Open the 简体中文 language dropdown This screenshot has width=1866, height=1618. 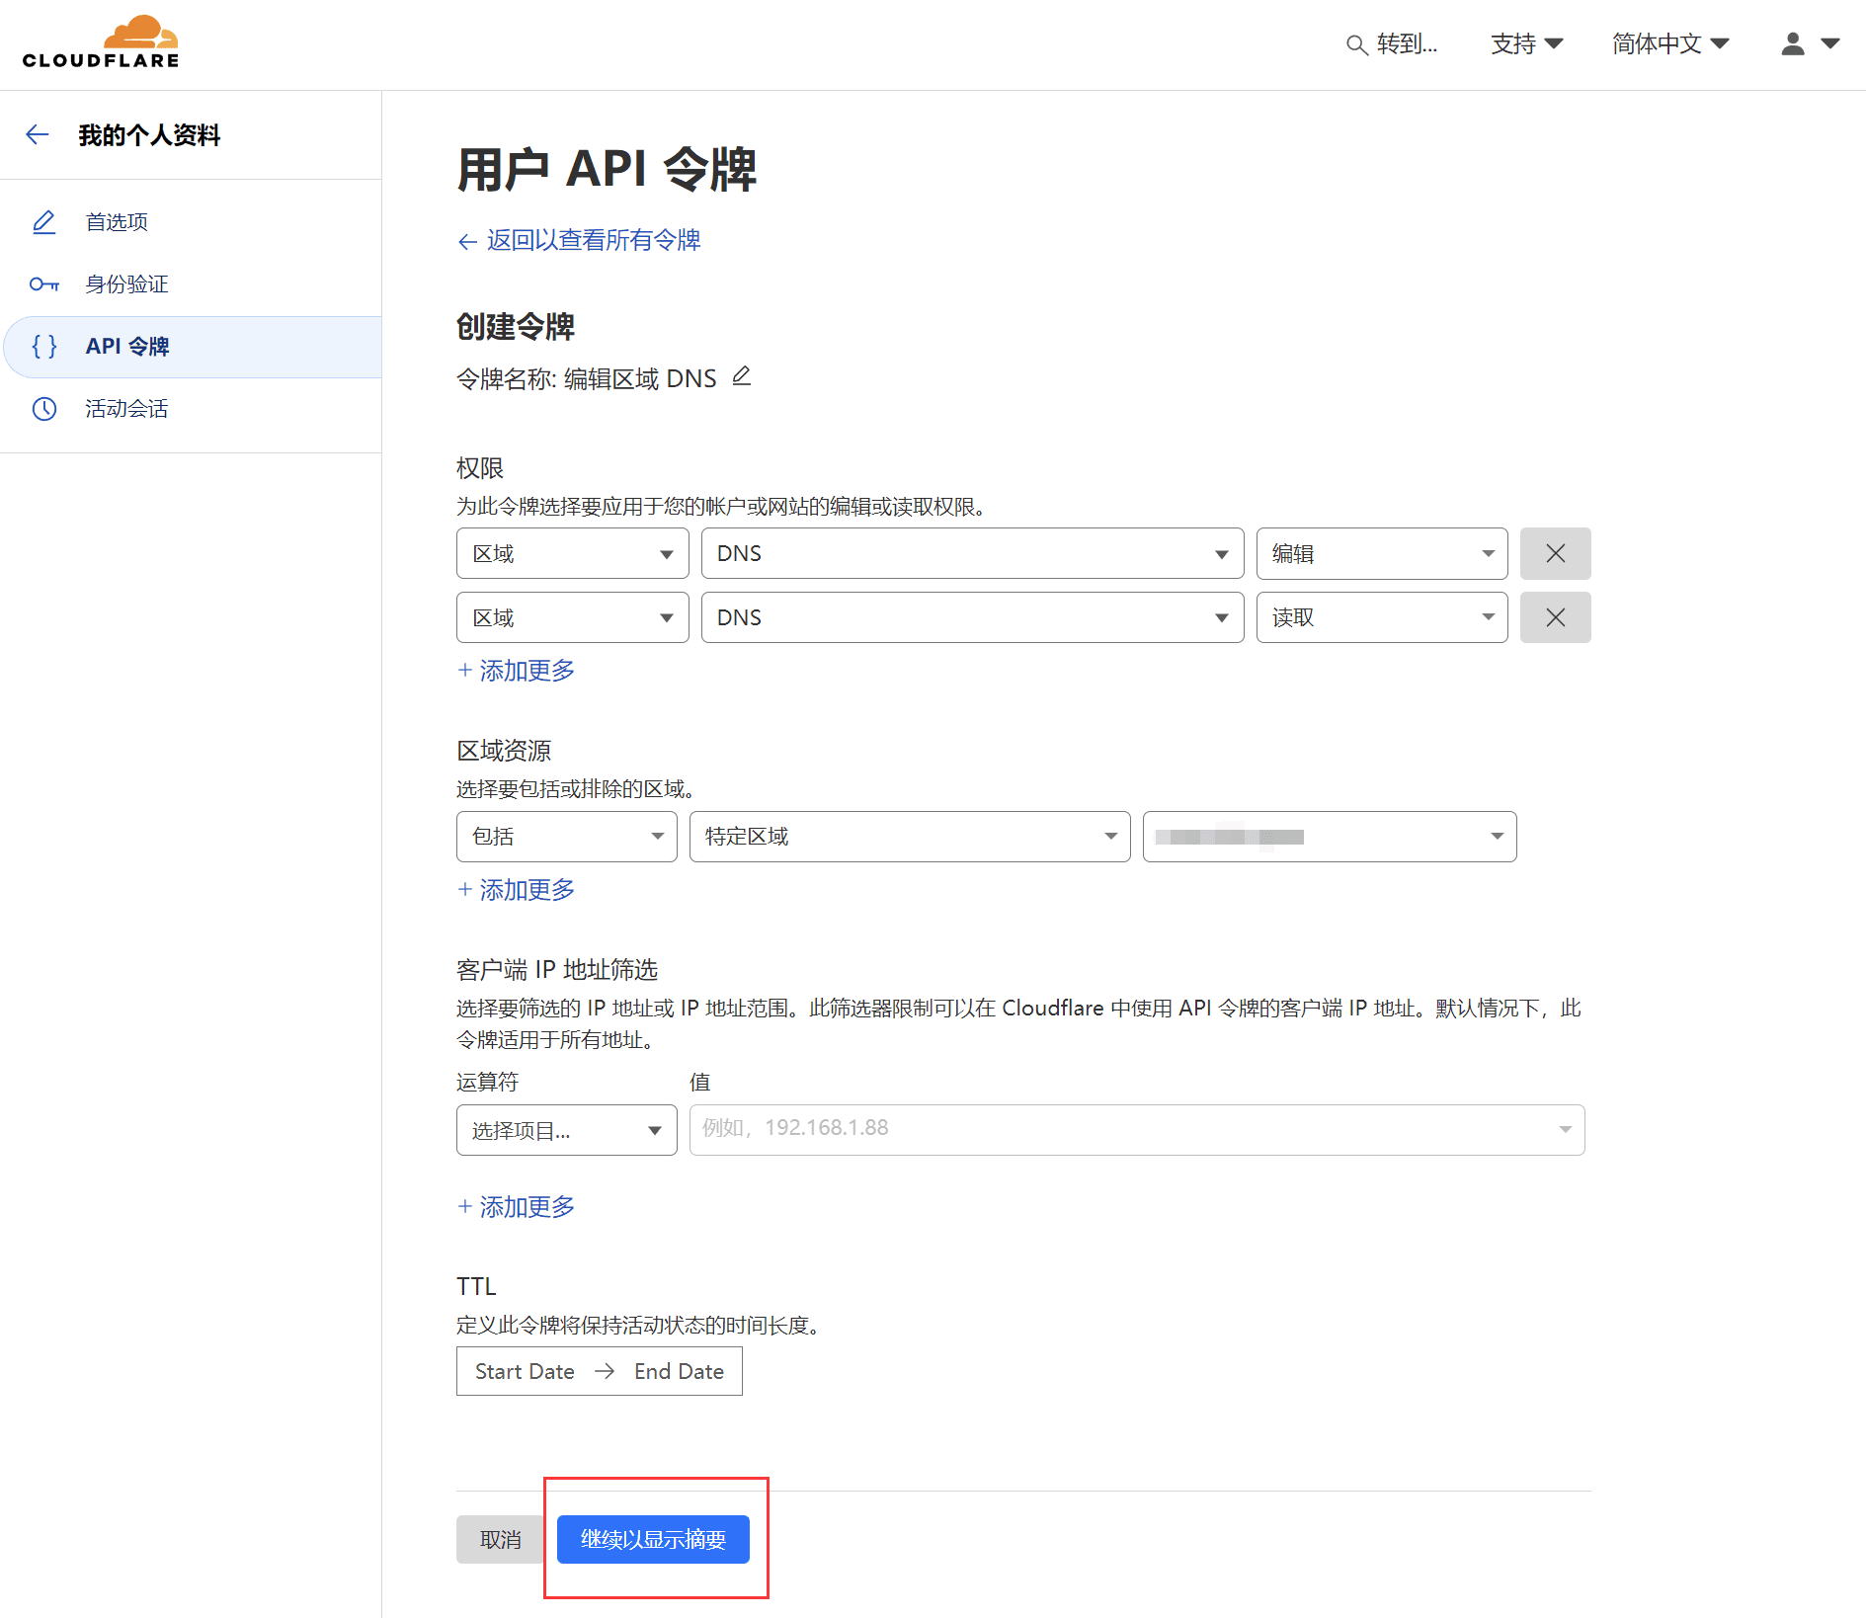coord(1670,44)
